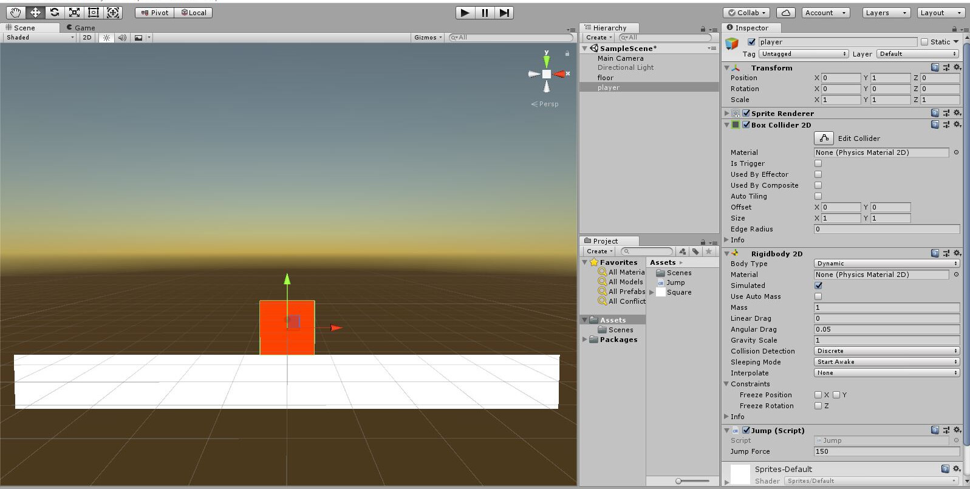Click the scene orientation gizmo center cube
Viewport: 970px width, 489px height.
(547, 74)
